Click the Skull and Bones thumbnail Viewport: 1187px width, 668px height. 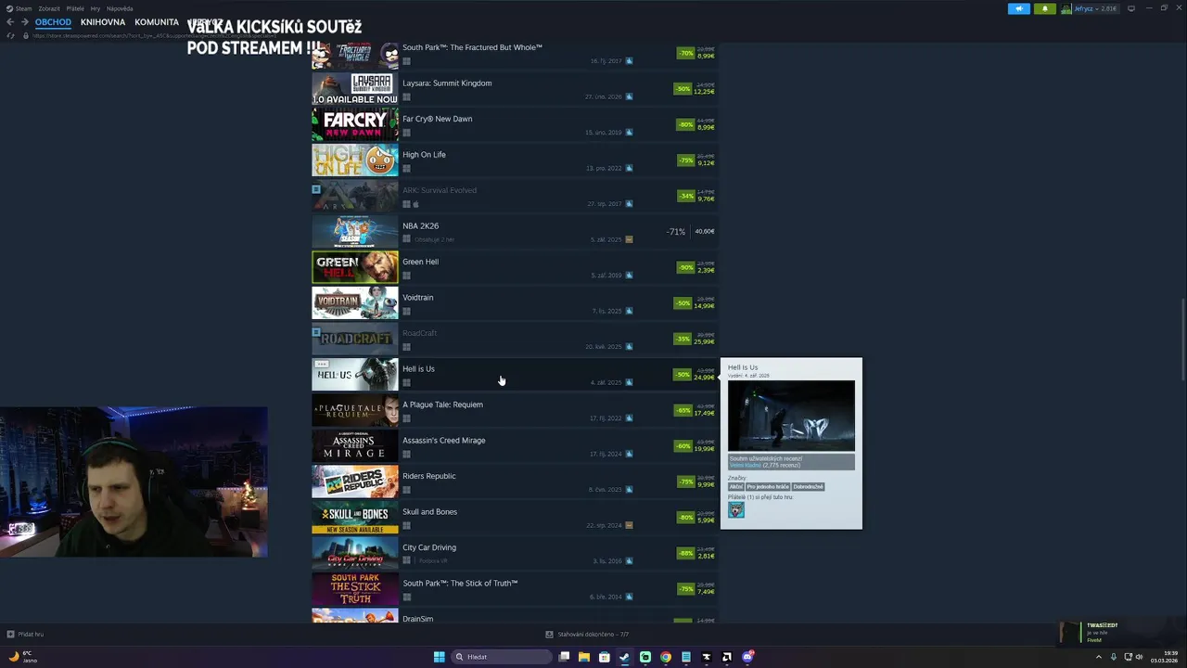point(355,518)
